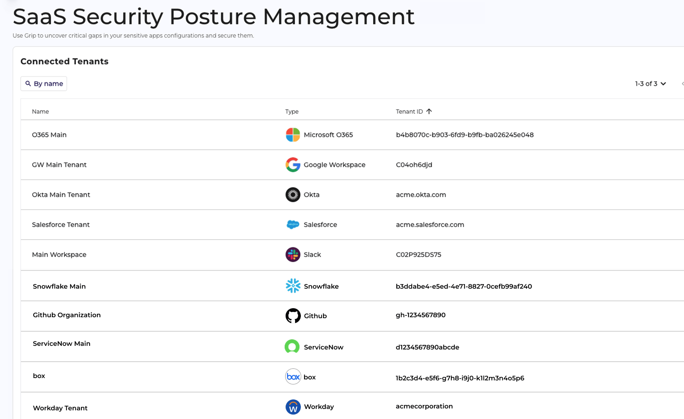Select the Okta type label

point(312,195)
